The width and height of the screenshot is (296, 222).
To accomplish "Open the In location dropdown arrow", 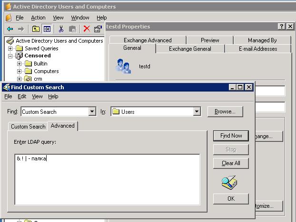I will [197, 111].
